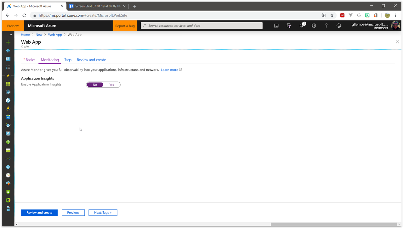Click the Previous button
Viewport: 403px width, 228px height.
[73, 213]
